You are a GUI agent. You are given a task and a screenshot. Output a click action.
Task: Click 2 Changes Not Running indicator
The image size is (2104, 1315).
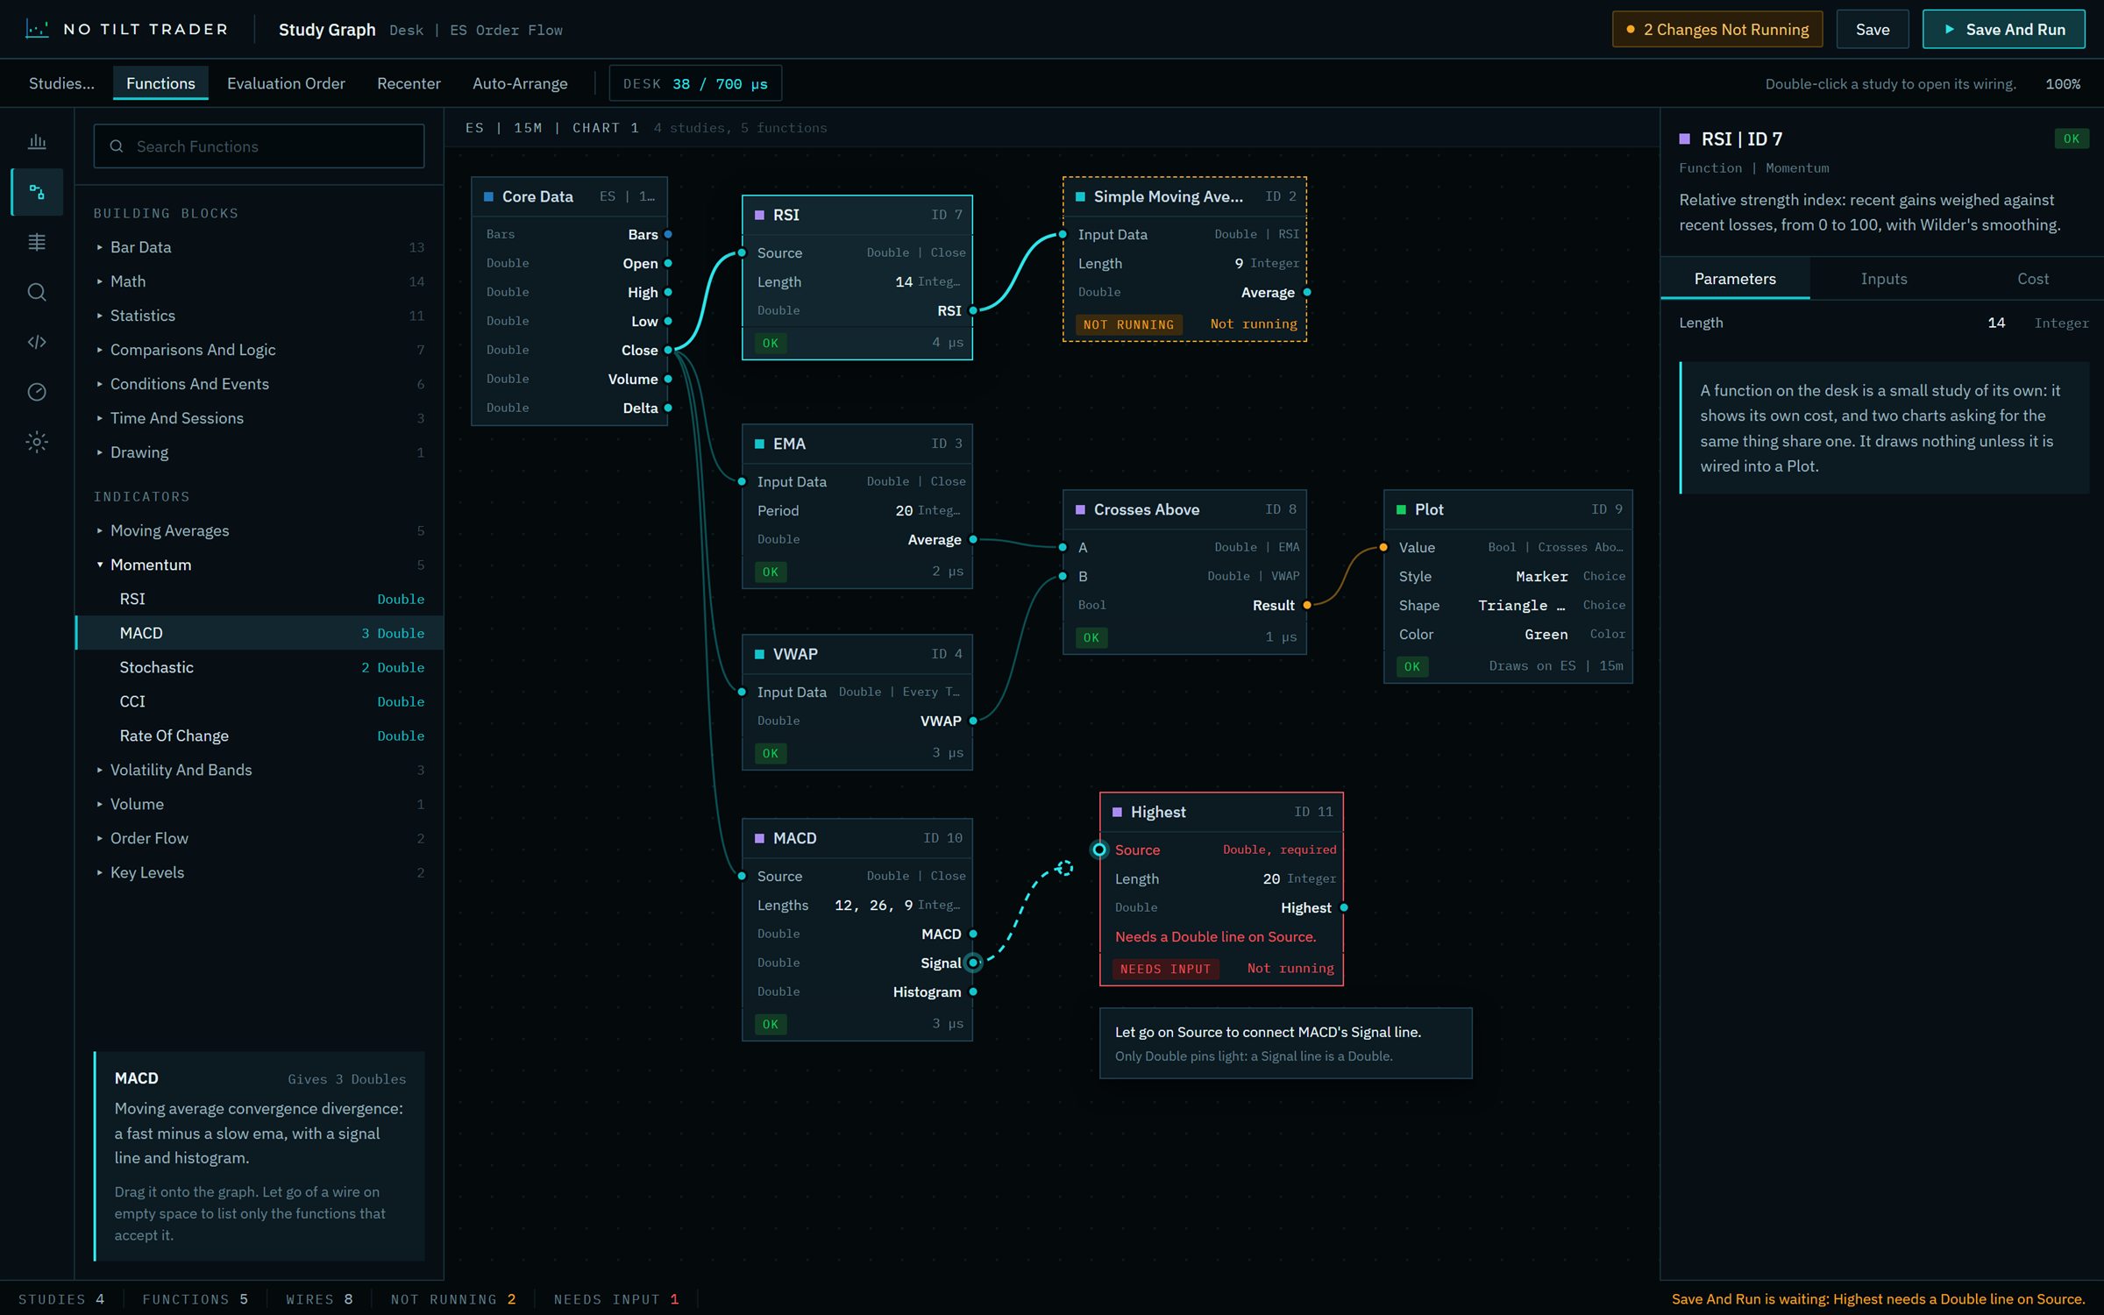pos(1717,29)
